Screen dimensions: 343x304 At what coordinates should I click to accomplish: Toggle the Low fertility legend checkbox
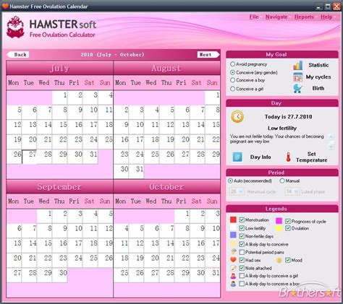click(242, 228)
